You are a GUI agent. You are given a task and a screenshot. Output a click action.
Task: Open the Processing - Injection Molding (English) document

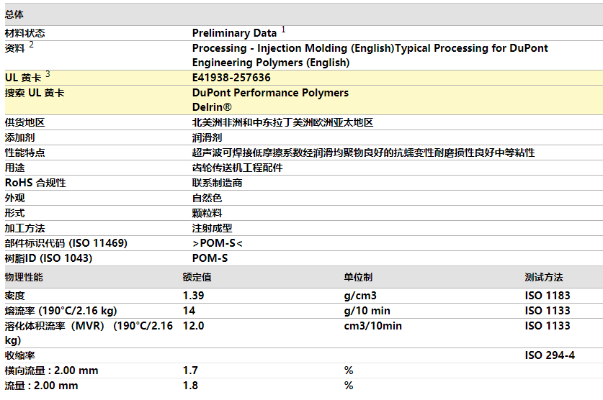[x=292, y=48]
